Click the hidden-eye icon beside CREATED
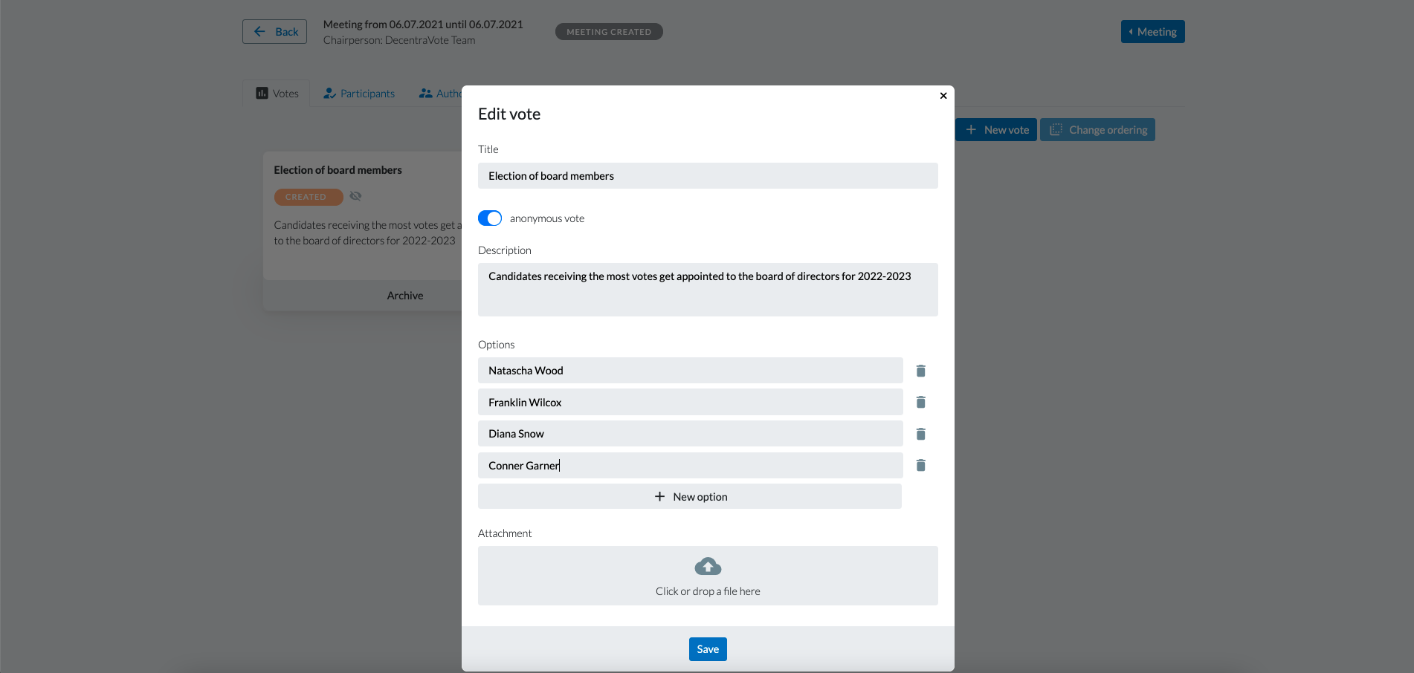1414x673 pixels. click(355, 196)
